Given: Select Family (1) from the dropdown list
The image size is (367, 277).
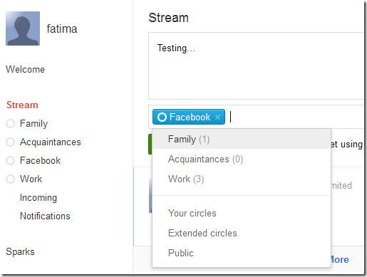Looking at the screenshot, I should tap(242, 139).
